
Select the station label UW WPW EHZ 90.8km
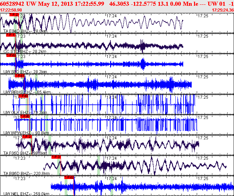[x=26, y=133]
